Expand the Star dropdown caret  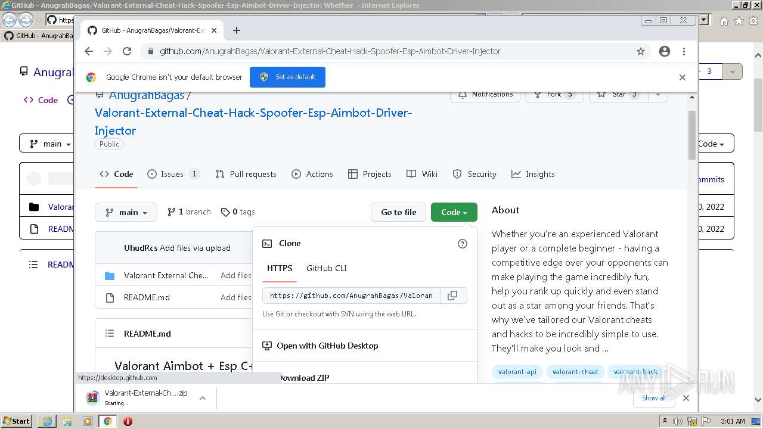pos(657,94)
